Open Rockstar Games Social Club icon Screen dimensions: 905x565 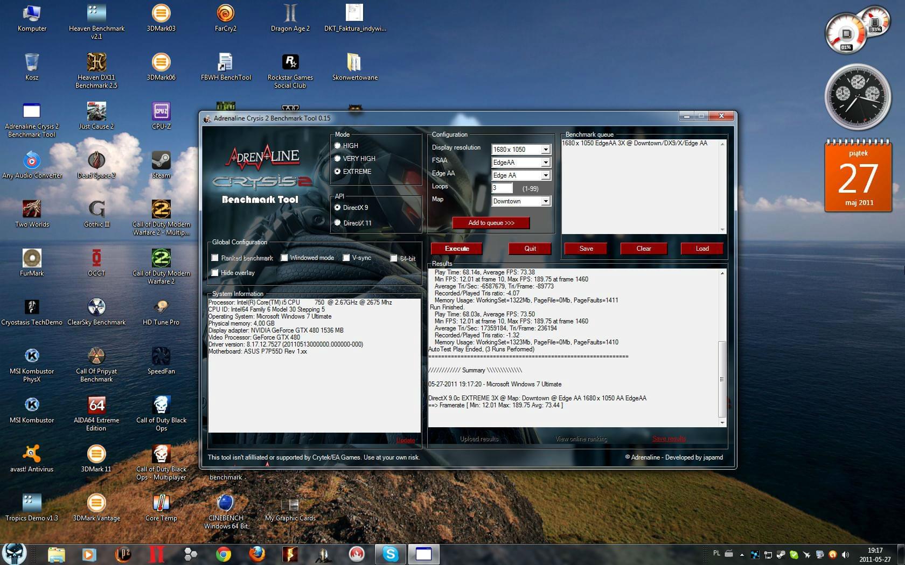[x=290, y=70]
